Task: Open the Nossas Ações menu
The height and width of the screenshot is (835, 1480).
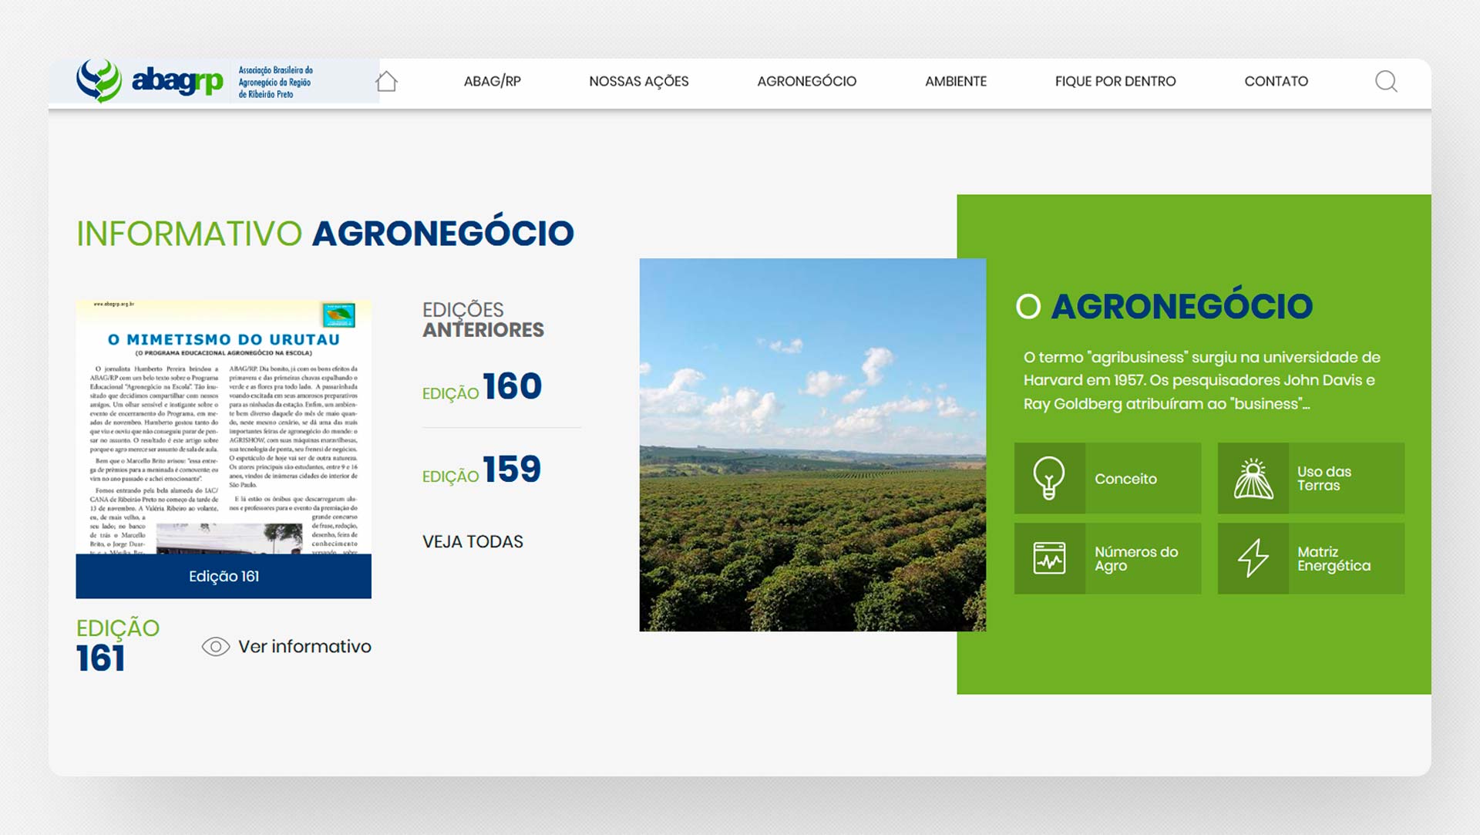Action: click(638, 81)
